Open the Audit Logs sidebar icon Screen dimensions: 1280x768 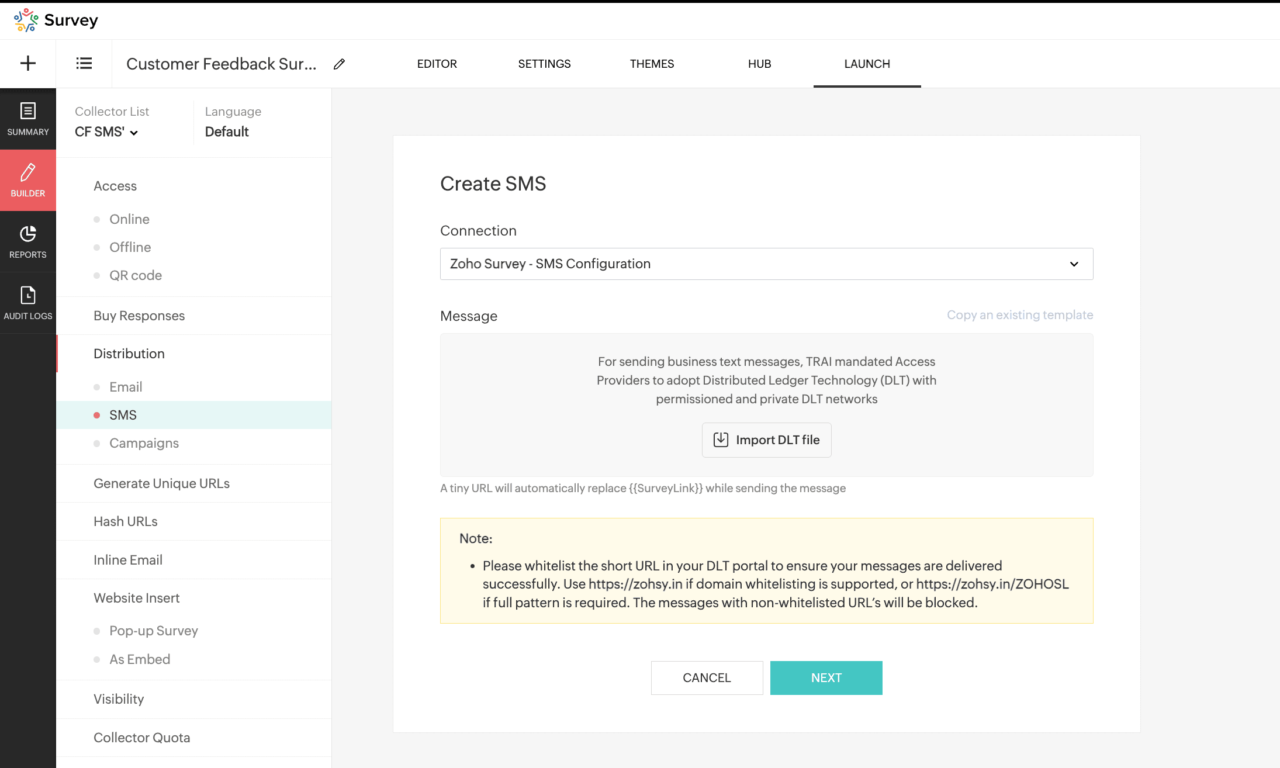(x=27, y=303)
